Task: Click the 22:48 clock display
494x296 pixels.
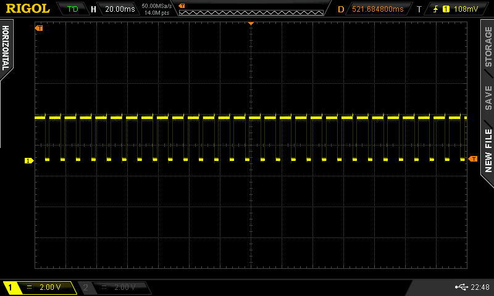Action: click(480, 287)
